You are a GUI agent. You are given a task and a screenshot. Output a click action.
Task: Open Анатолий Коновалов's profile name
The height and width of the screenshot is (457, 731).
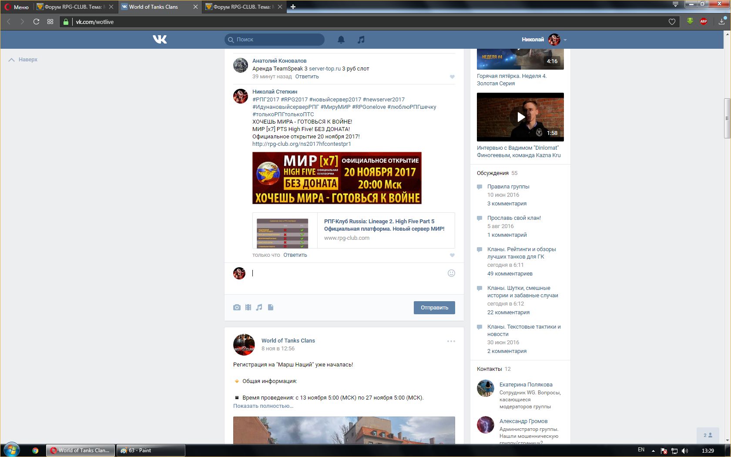pos(279,61)
